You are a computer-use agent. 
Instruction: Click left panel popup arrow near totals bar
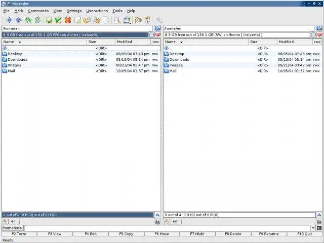click(157, 215)
